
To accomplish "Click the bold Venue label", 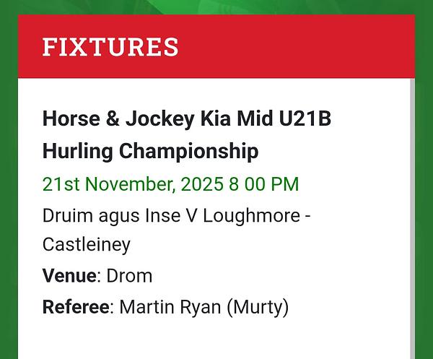I will (69, 276).
